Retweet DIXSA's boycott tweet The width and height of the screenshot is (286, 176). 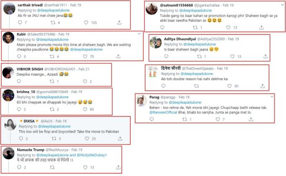coord(54,139)
